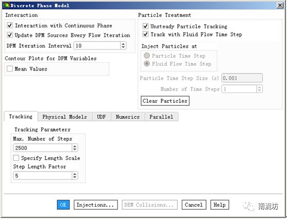Enable Mean Values checkbox
Viewport: 287px width, 219px height.
10,69
